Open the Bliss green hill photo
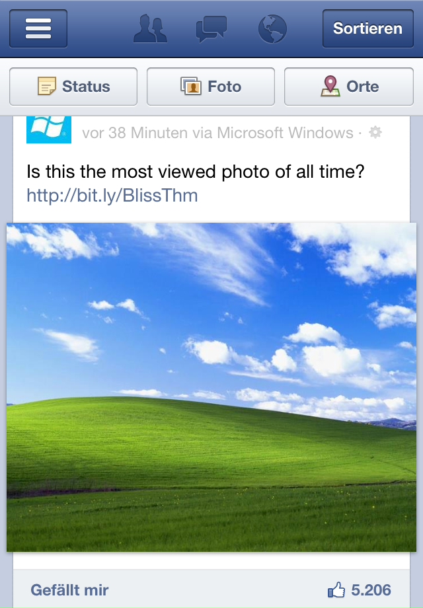This screenshot has width=423, height=608. (211, 387)
